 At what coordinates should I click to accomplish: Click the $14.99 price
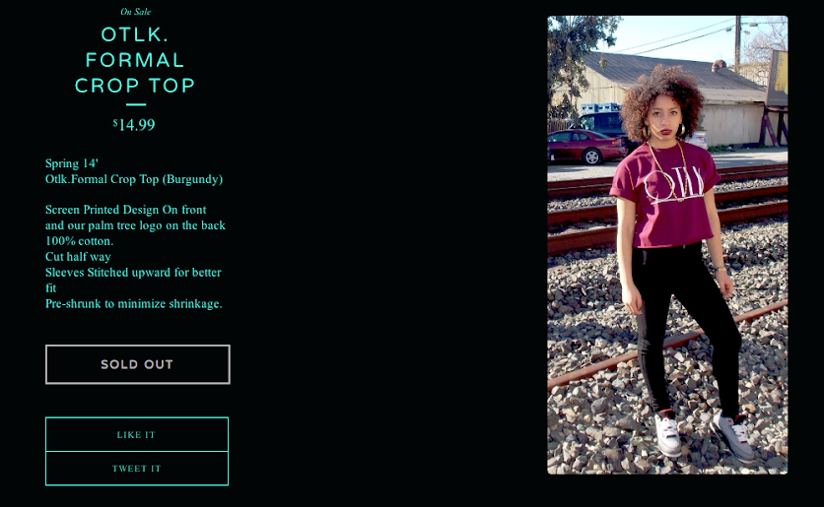coord(134,125)
